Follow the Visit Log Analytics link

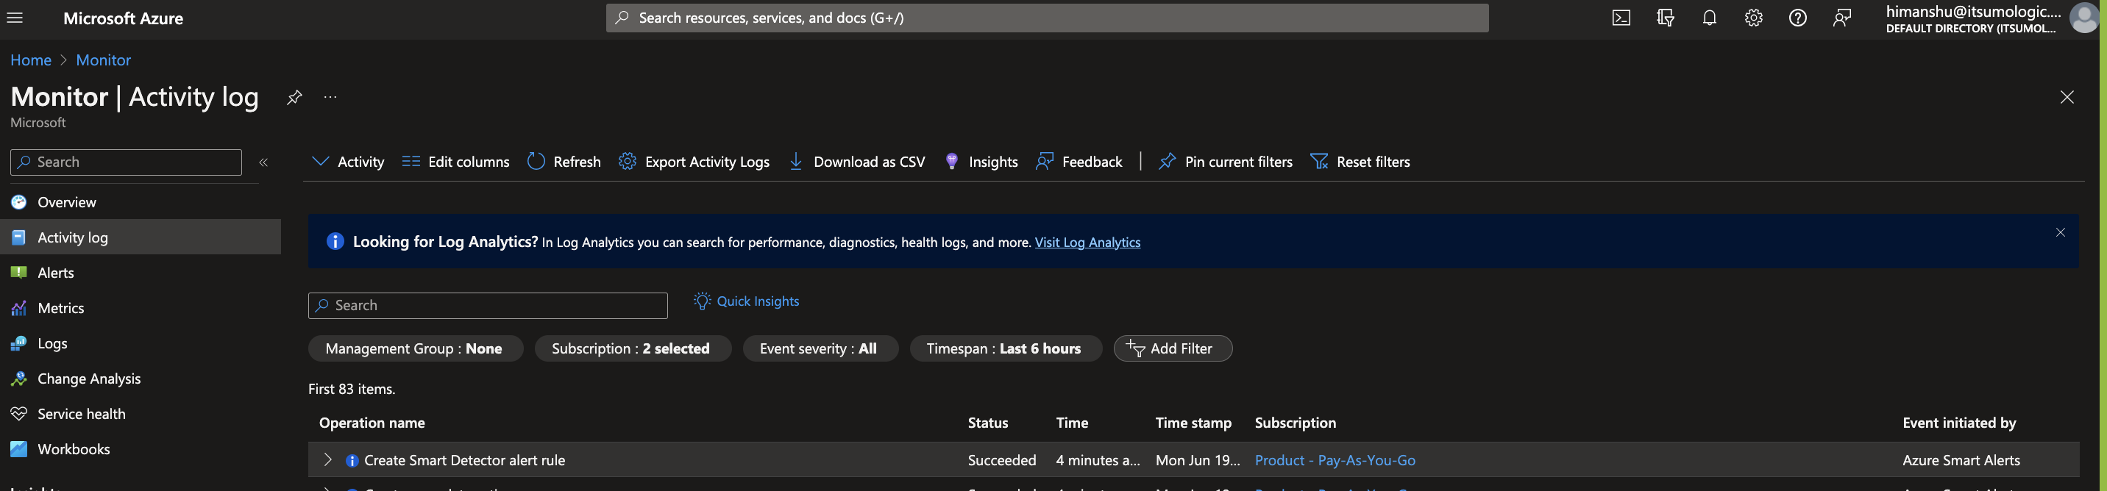coord(1087,243)
